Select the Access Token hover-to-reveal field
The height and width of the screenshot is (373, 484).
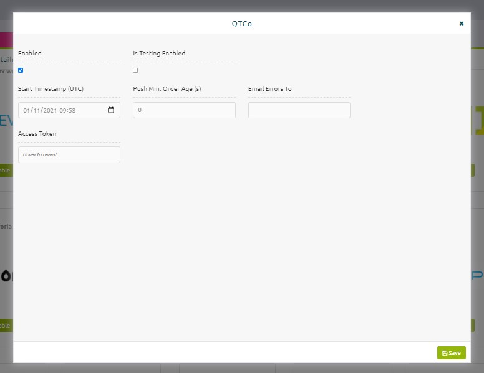click(69, 154)
